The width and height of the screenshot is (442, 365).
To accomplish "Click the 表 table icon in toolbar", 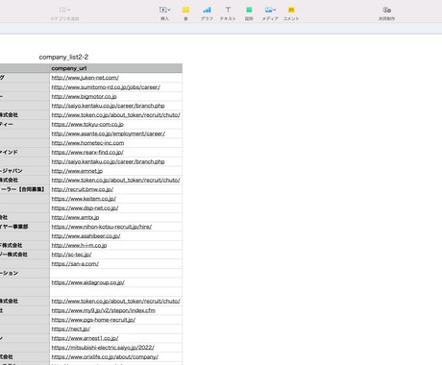I will click(x=185, y=11).
